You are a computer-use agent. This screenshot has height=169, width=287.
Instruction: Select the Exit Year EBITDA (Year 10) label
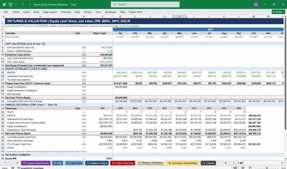click(20, 47)
